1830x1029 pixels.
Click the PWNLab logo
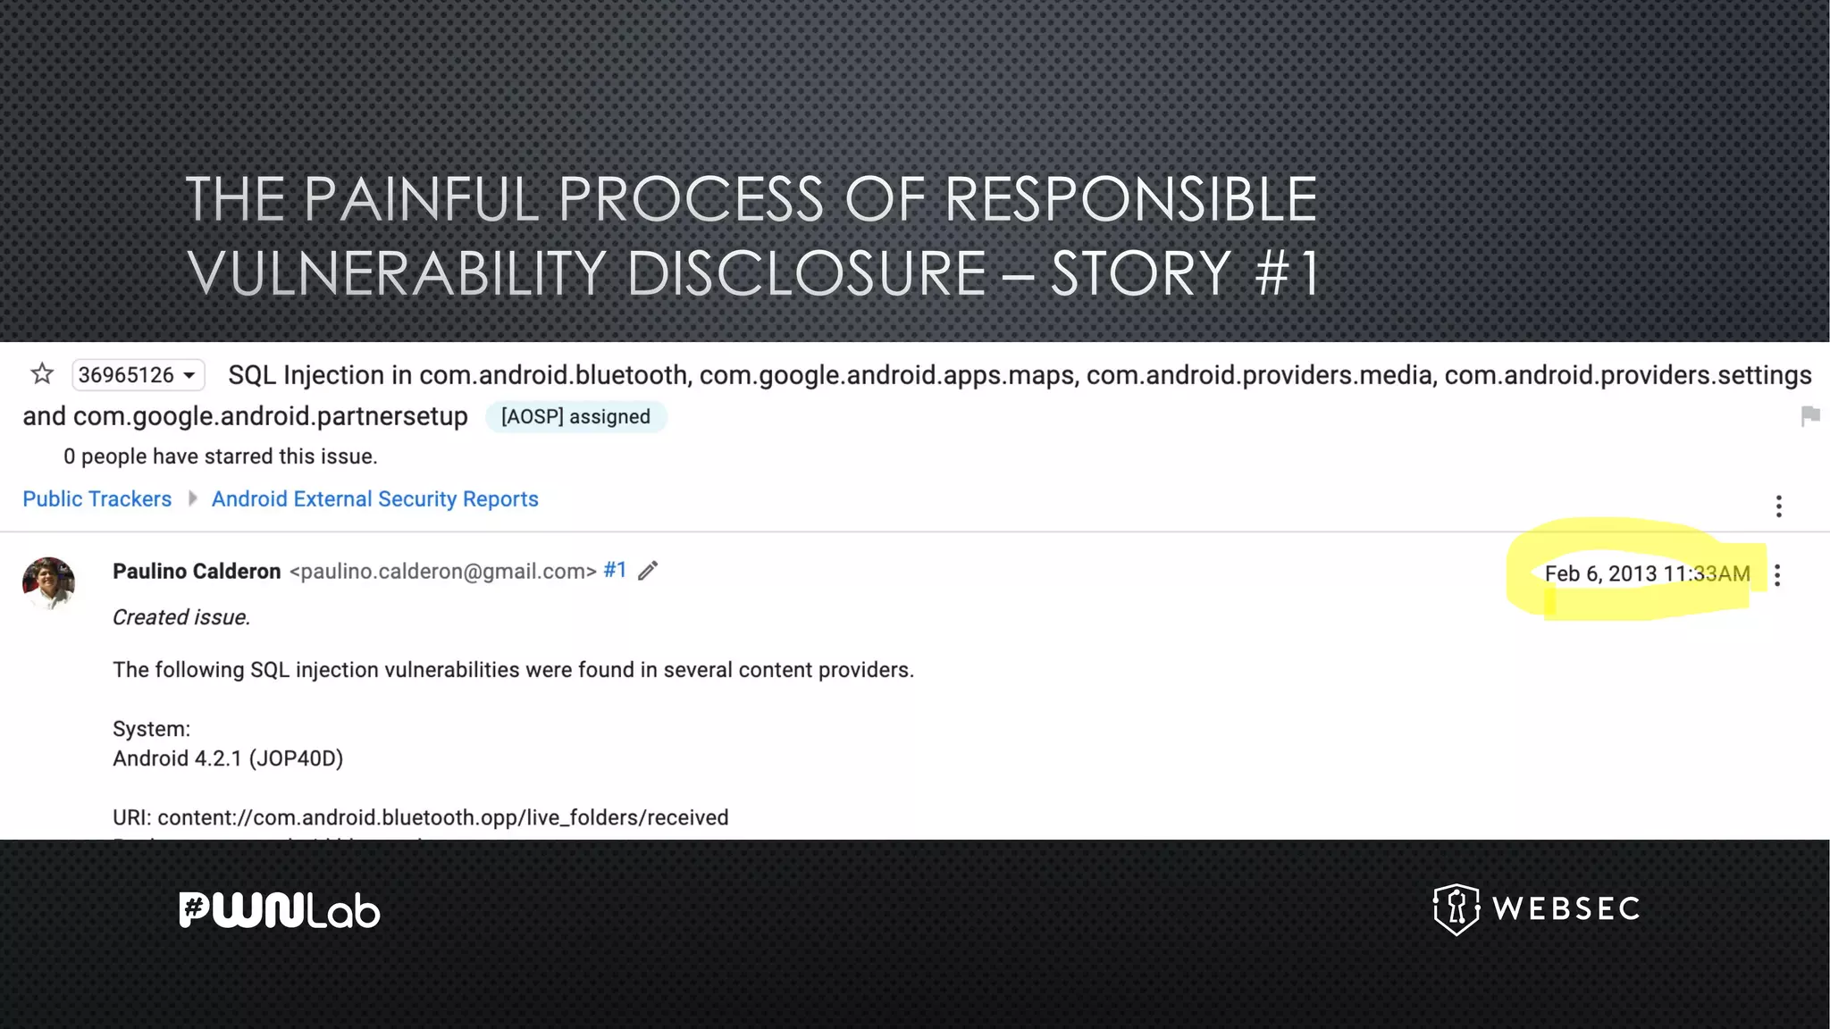click(x=280, y=910)
